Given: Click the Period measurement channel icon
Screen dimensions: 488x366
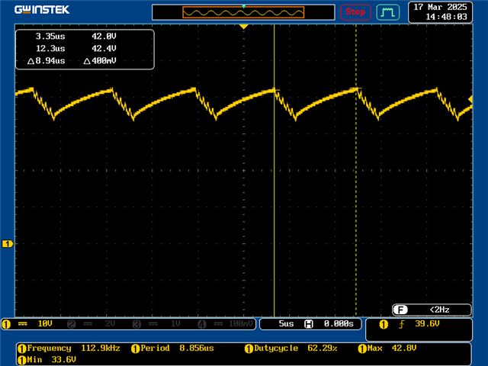Looking at the screenshot, I should pos(136,349).
